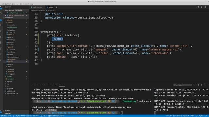
Task: Switch to the OUTPUT panel tab
Action: pyautogui.click(x=42, y=85)
